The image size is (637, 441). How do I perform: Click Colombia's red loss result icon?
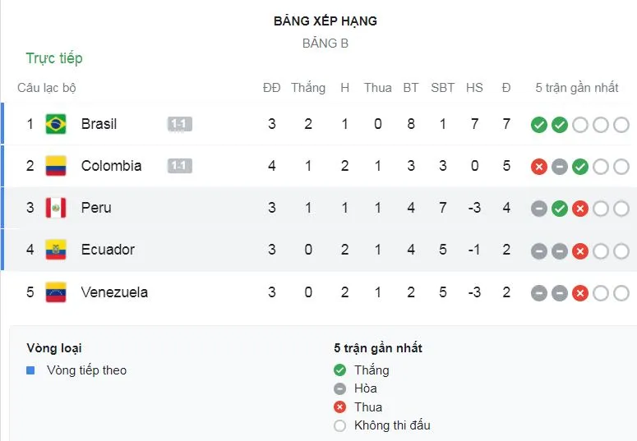click(539, 167)
